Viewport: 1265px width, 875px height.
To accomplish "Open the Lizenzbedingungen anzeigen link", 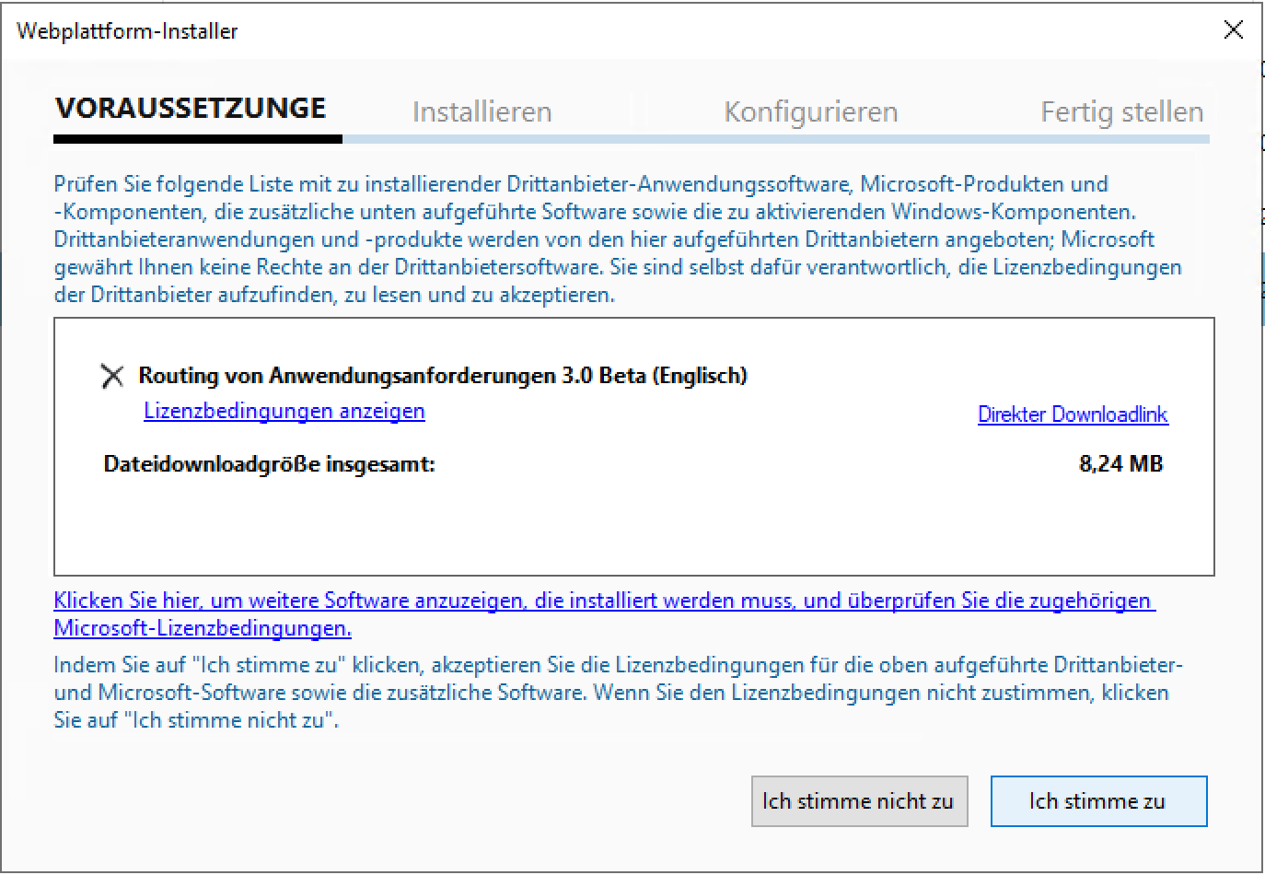I will click(x=284, y=411).
